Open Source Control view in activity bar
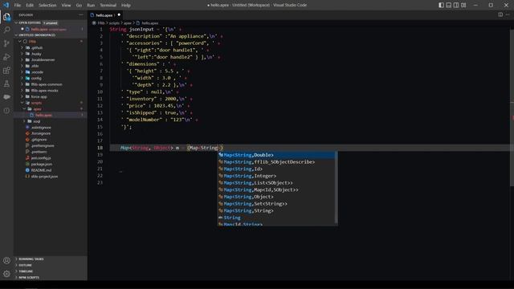The width and height of the screenshot is (514, 289). (x=6, y=43)
